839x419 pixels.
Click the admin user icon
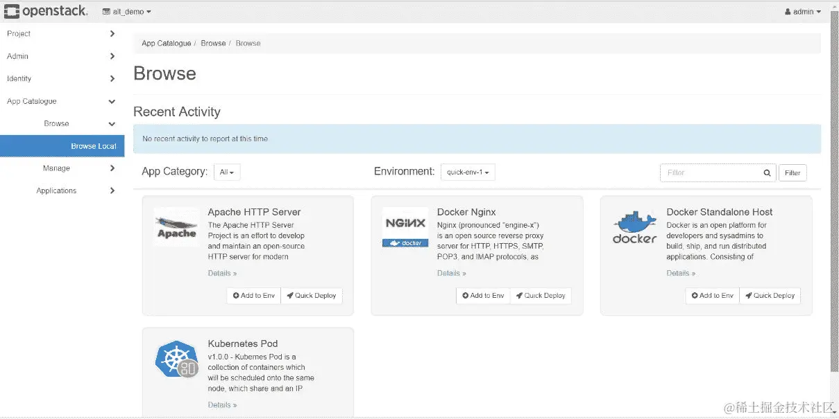[x=788, y=12]
